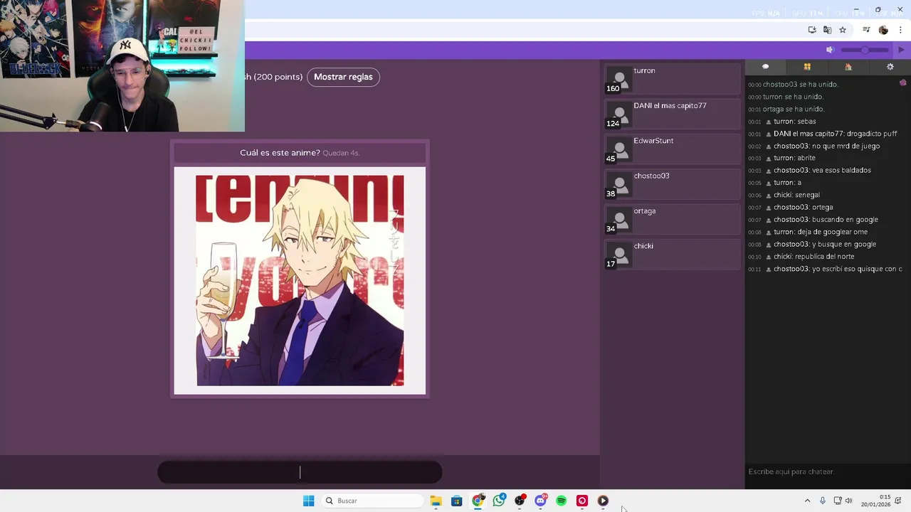
Task: Select player ortaga in the scoreboard
Action: click(673, 219)
